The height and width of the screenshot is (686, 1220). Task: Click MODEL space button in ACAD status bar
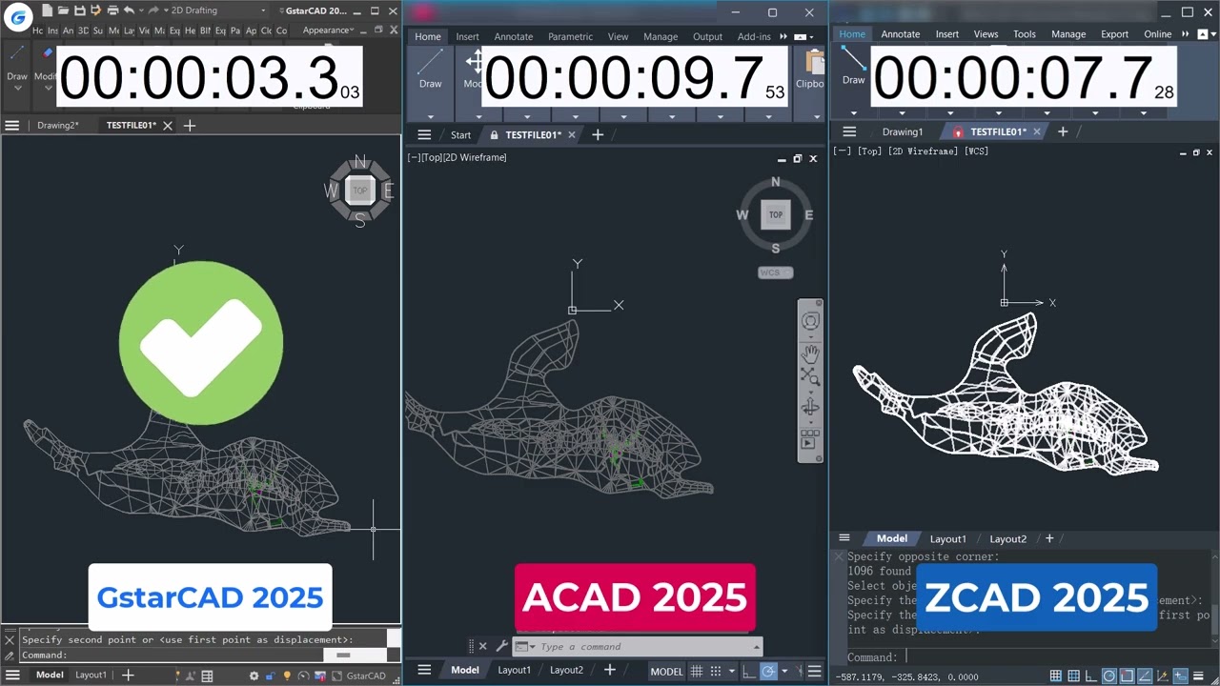click(x=666, y=672)
